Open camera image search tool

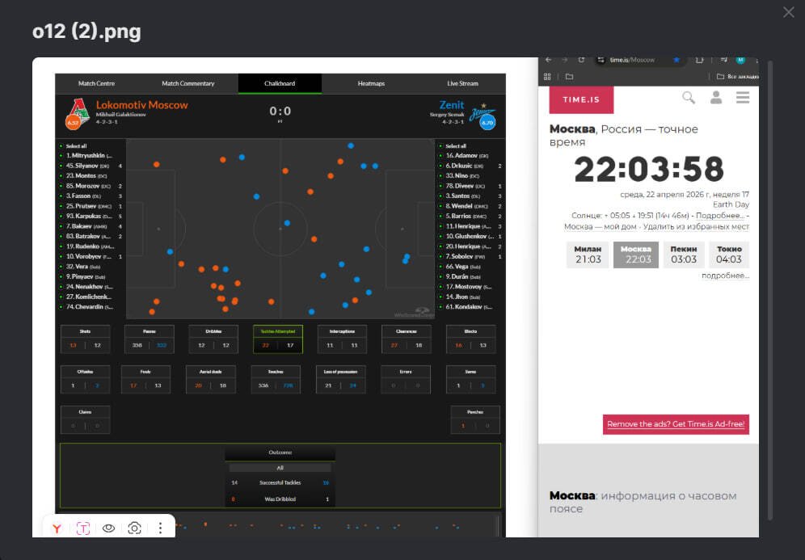tap(134, 528)
